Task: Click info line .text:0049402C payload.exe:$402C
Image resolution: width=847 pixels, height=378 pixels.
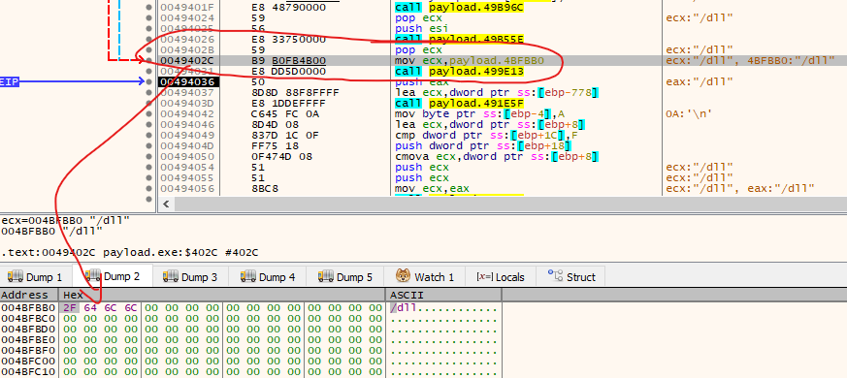Action: click(130, 252)
